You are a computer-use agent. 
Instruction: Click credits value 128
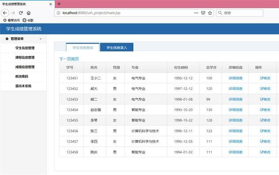pos(209,120)
